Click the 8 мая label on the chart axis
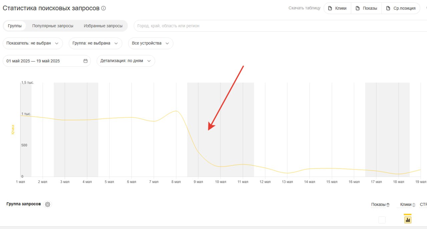427x229 pixels. [176, 182]
